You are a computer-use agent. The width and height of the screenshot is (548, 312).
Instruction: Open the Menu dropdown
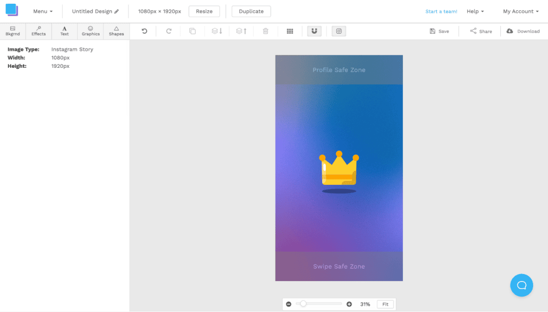point(43,11)
